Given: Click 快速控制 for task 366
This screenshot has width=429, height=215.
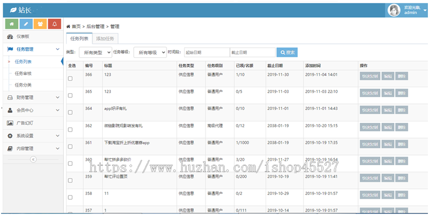Looking at the screenshot, I should tap(370, 76).
